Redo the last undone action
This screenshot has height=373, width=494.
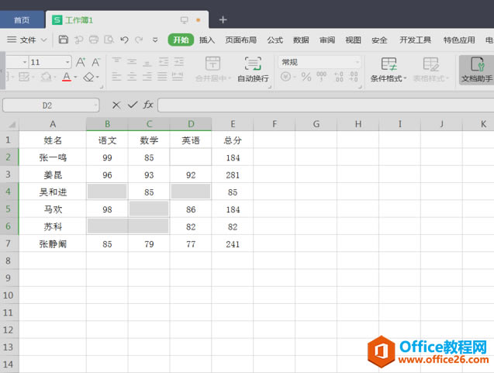(x=139, y=40)
